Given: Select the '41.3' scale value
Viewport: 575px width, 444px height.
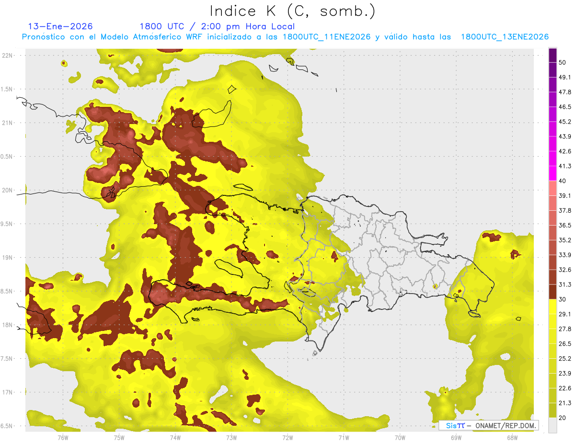Looking at the screenshot, I should [565, 166].
